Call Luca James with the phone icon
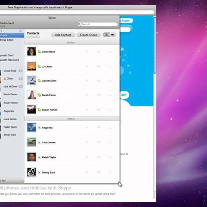207x207 pixels. click(x=110, y=142)
